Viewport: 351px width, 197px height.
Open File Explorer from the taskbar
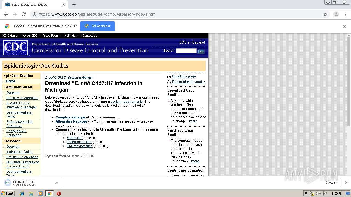pyautogui.click(x=31, y=193)
